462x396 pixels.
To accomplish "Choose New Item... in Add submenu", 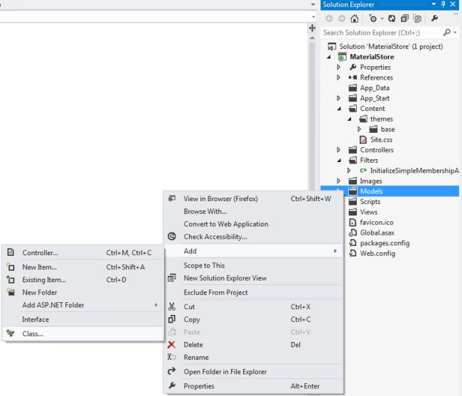I will (82, 267).
